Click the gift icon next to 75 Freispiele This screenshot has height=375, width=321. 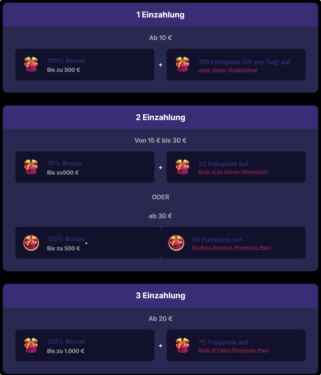point(182,345)
